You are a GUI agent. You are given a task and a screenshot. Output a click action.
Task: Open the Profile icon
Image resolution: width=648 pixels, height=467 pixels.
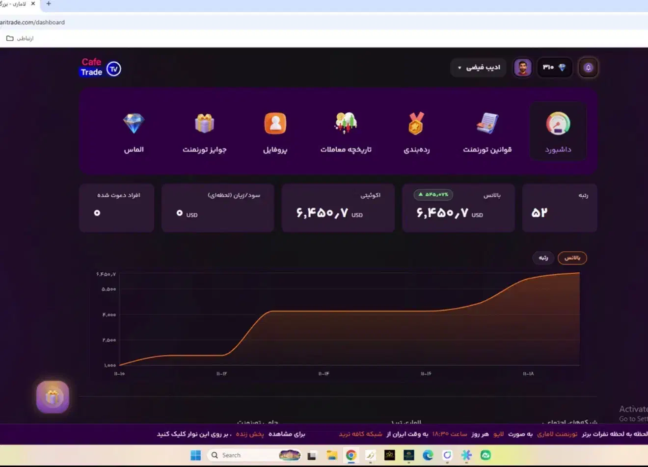point(275,124)
